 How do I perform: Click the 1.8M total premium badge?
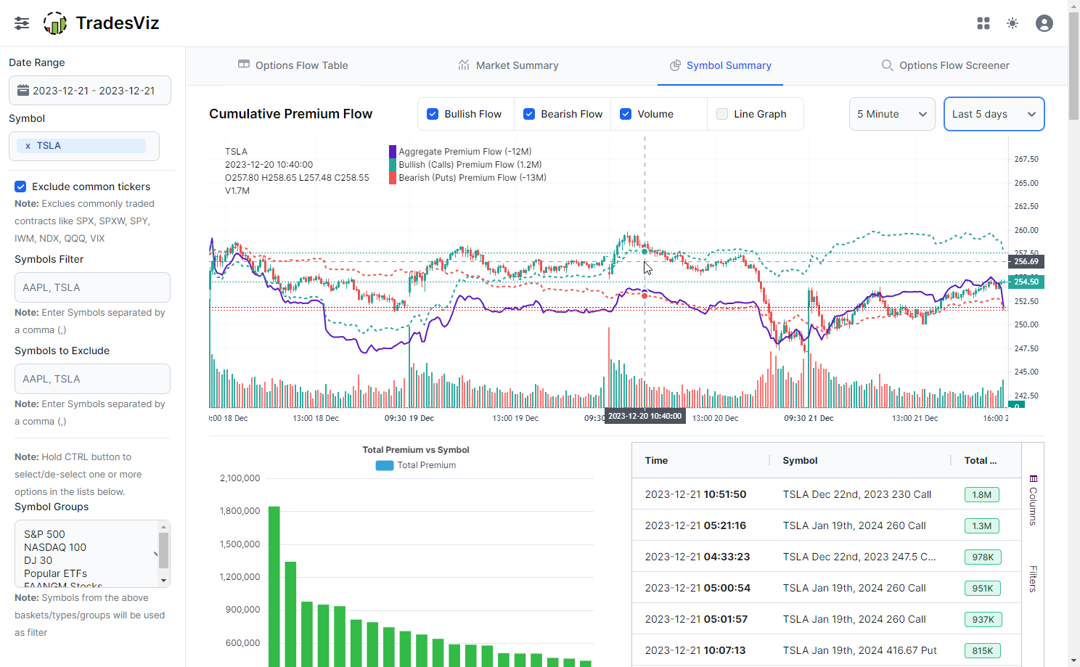click(x=982, y=495)
